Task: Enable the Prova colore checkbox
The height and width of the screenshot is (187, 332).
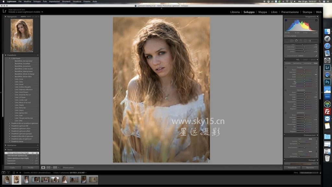Action: tap(61, 168)
